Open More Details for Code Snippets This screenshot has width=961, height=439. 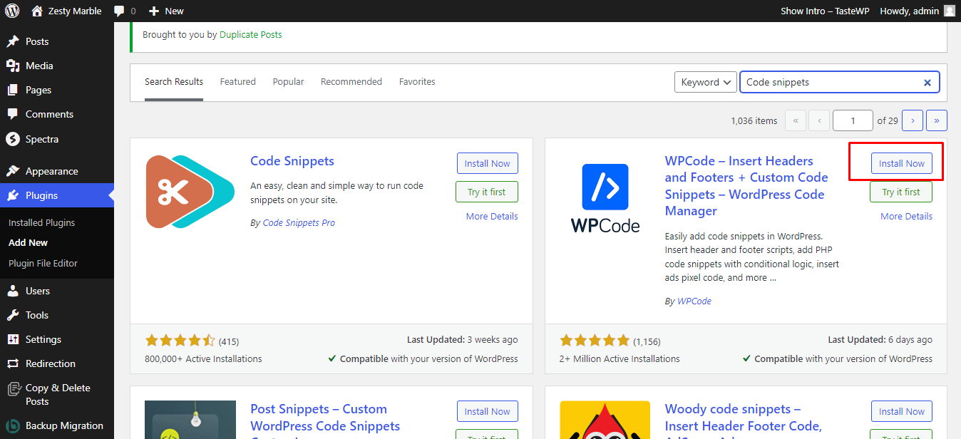coord(492,216)
